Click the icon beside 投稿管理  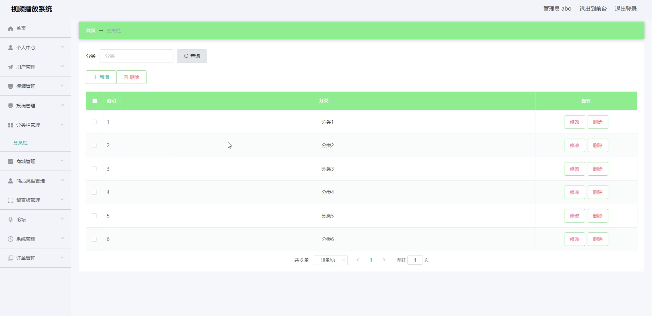(x=11, y=106)
